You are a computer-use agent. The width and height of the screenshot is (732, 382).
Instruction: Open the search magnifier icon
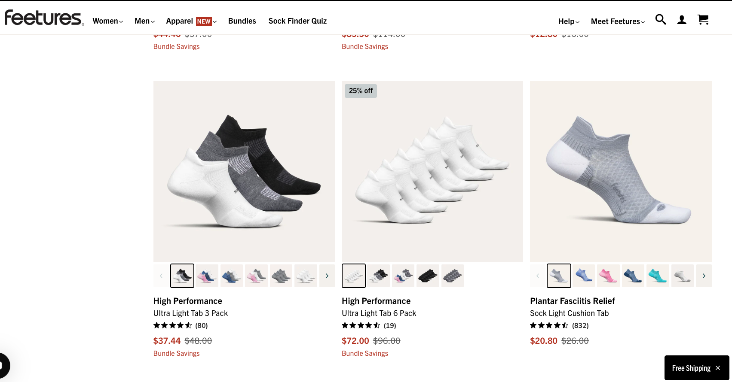pos(660,19)
